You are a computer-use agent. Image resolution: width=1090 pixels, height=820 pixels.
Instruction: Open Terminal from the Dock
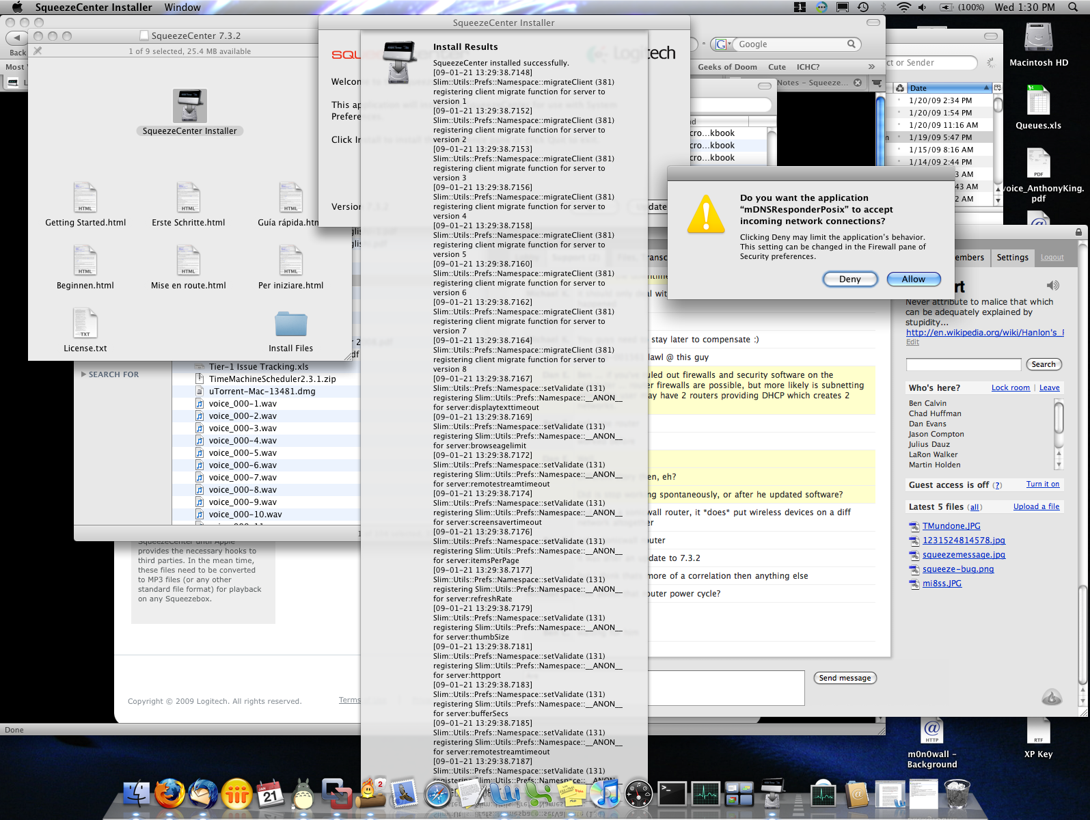click(x=672, y=794)
